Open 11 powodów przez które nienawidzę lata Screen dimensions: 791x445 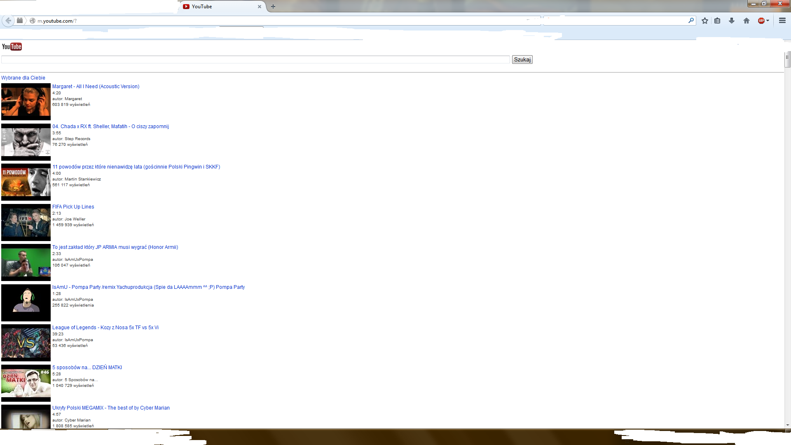pyautogui.click(x=136, y=167)
